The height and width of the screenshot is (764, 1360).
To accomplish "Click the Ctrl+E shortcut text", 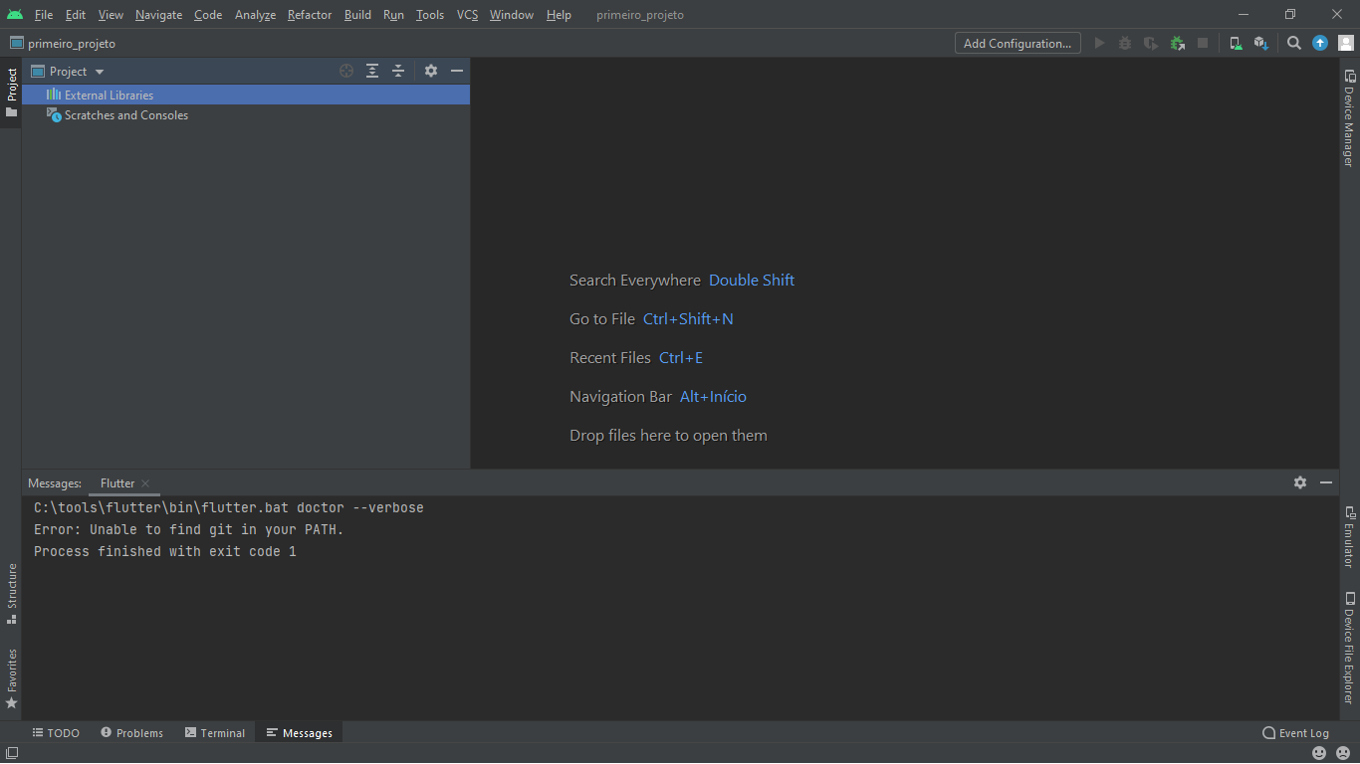I will pos(681,358).
